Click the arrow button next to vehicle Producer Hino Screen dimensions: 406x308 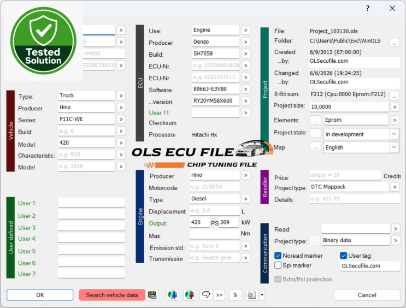pos(121,108)
